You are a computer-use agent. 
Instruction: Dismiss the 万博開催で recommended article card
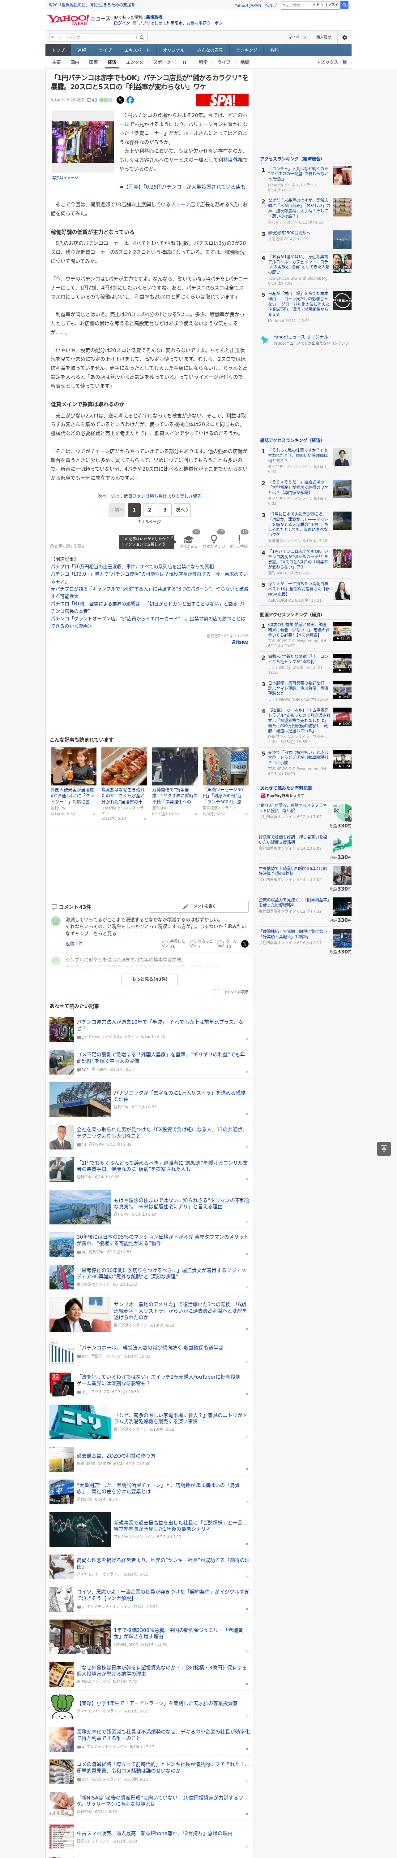pos(195,814)
